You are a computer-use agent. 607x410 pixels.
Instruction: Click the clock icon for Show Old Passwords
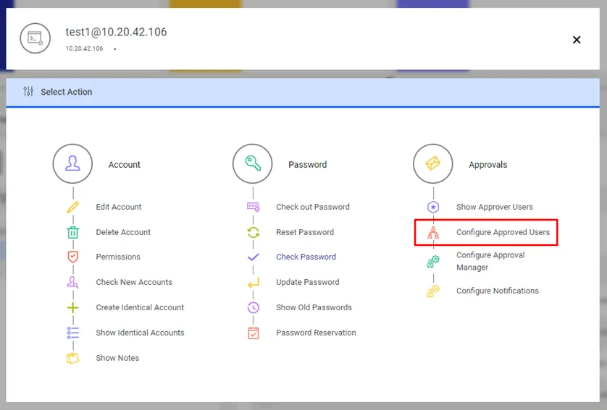click(254, 307)
